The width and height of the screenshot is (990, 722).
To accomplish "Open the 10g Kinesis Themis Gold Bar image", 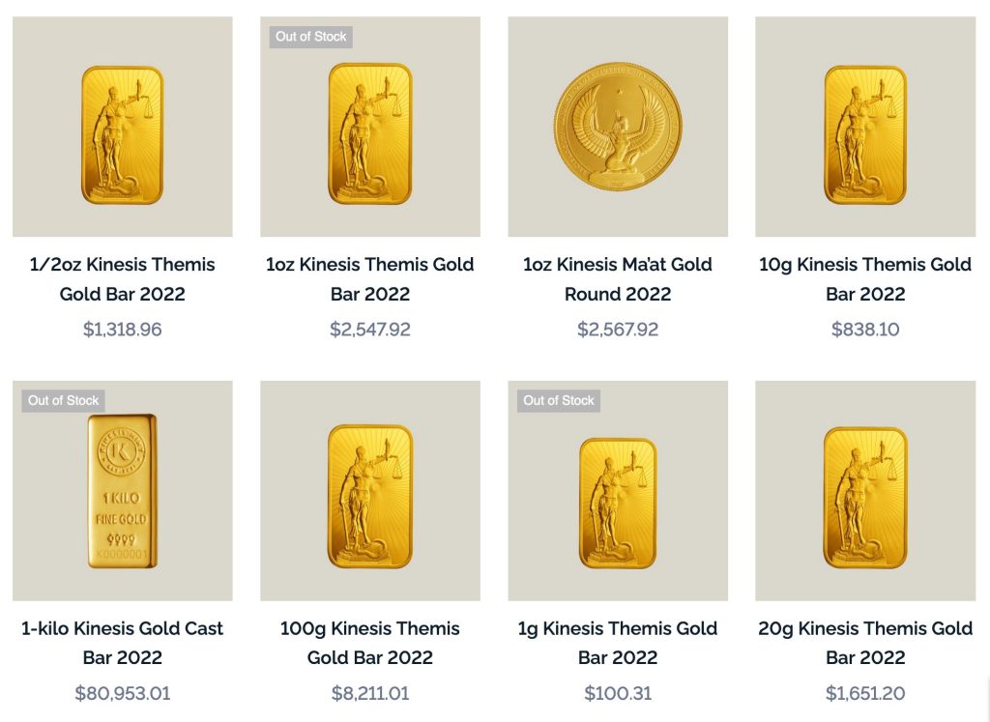I will [864, 133].
